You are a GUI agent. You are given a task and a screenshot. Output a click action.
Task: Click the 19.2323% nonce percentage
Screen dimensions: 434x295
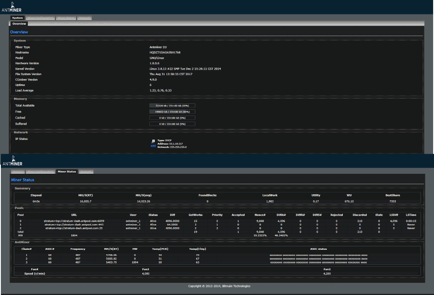click(x=260, y=235)
